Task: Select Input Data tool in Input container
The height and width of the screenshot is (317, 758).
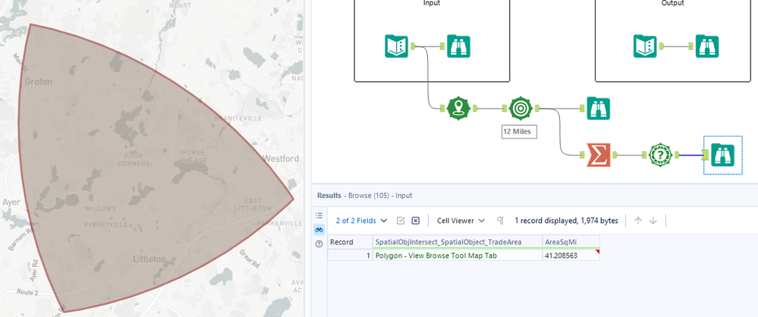Action: pyautogui.click(x=396, y=46)
